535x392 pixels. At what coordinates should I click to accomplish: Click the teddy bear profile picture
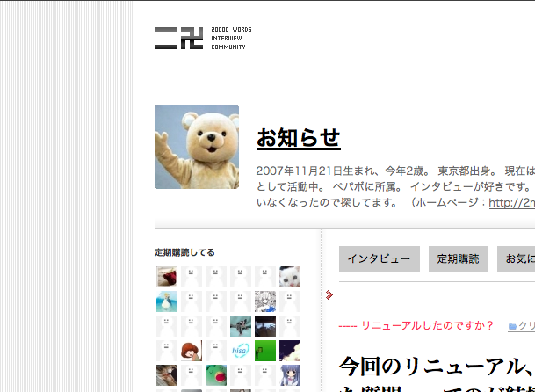197,147
